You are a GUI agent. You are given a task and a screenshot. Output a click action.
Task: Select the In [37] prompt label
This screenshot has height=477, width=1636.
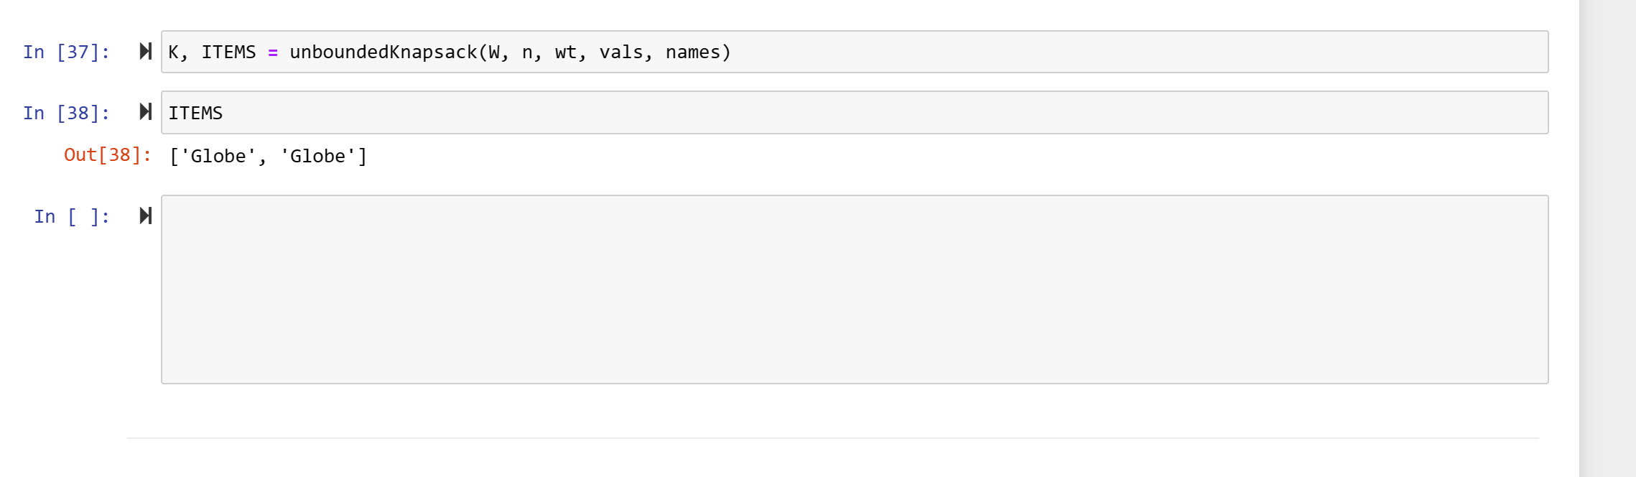[x=66, y=51]
